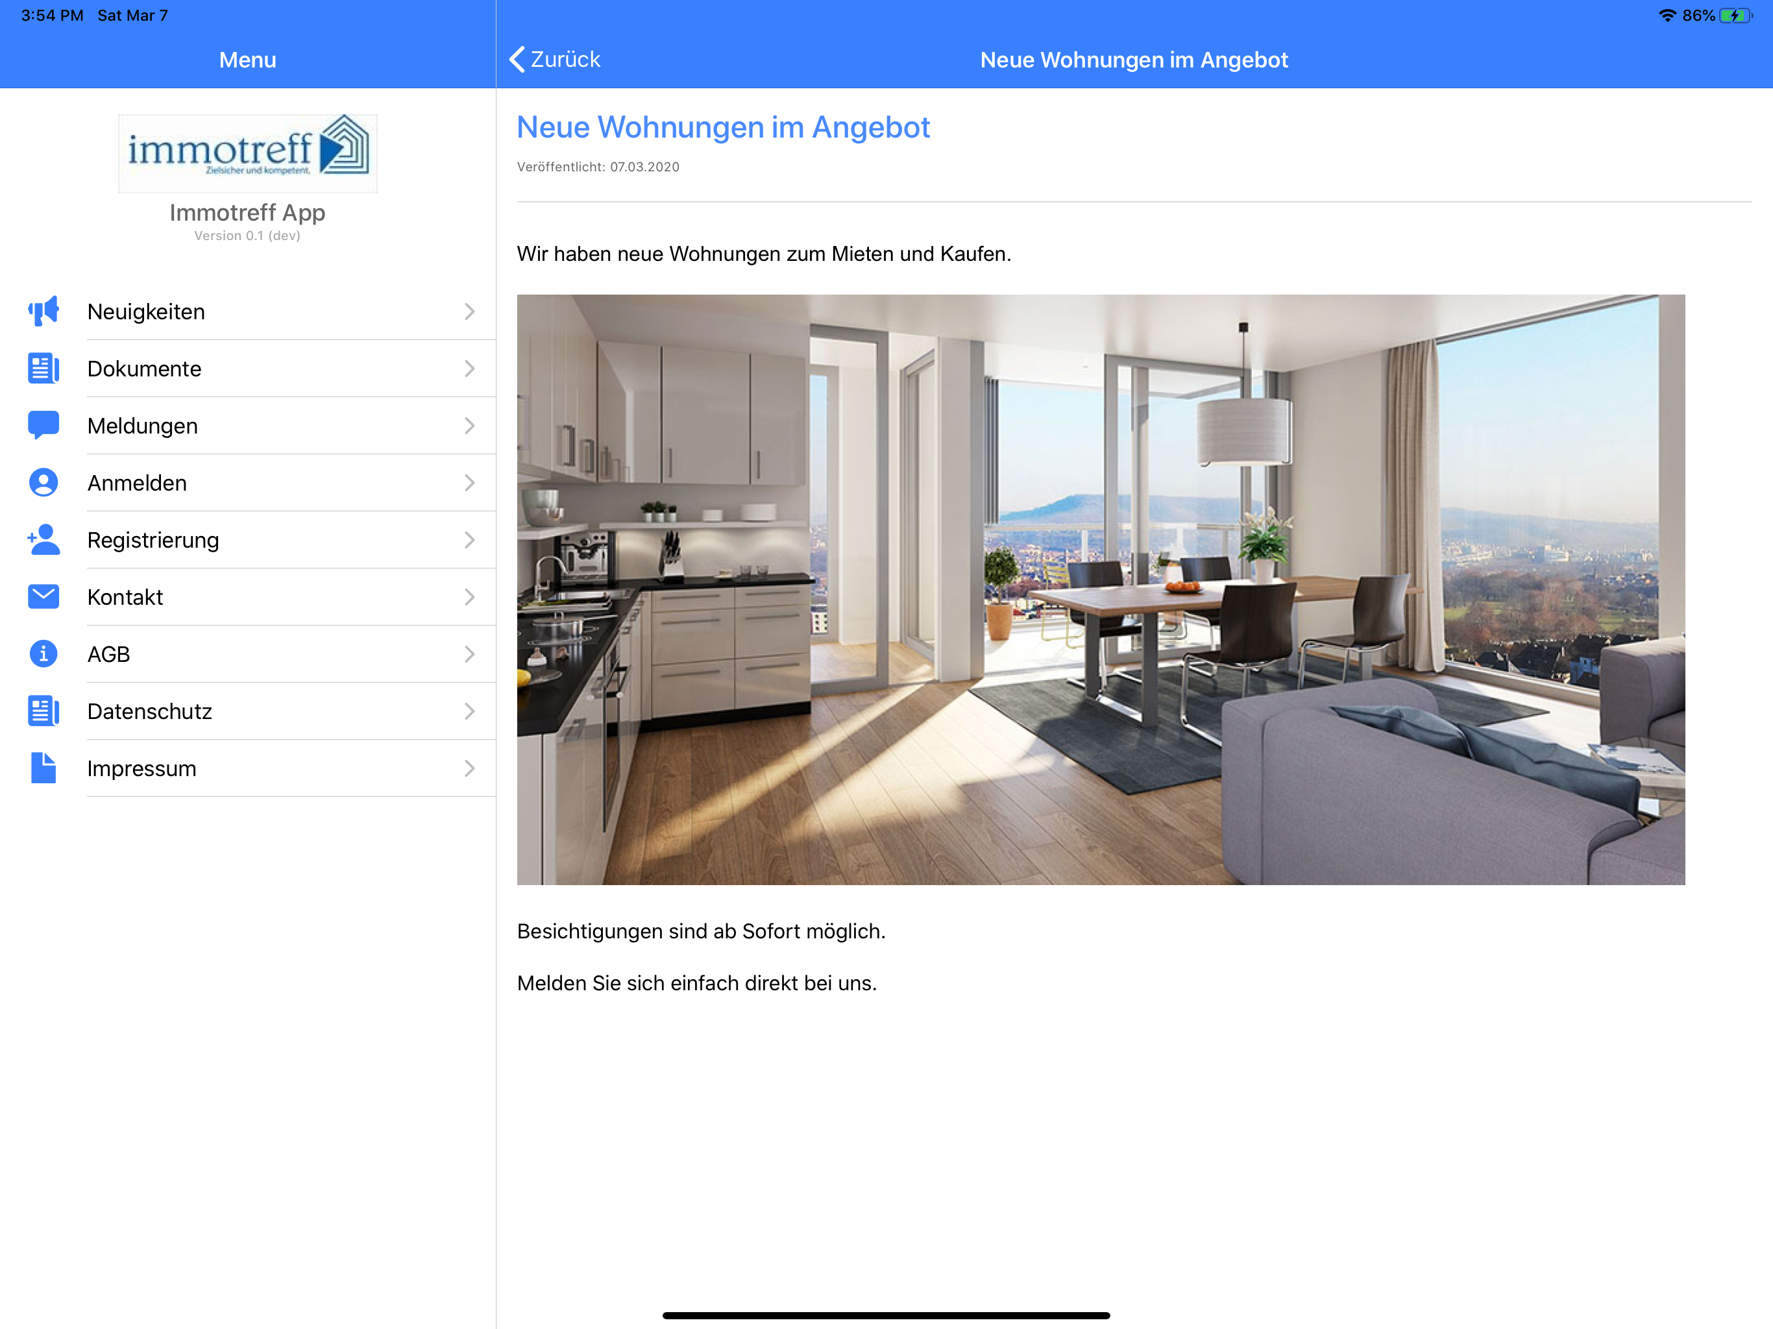Click the navigation bar article title
This screenshot has height=1329, width=1773.
pyautogui.click(x=1134, y=60)
